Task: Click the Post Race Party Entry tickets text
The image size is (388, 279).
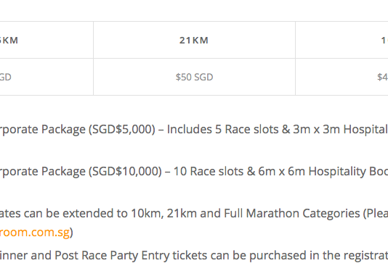Action: [131, 256]
